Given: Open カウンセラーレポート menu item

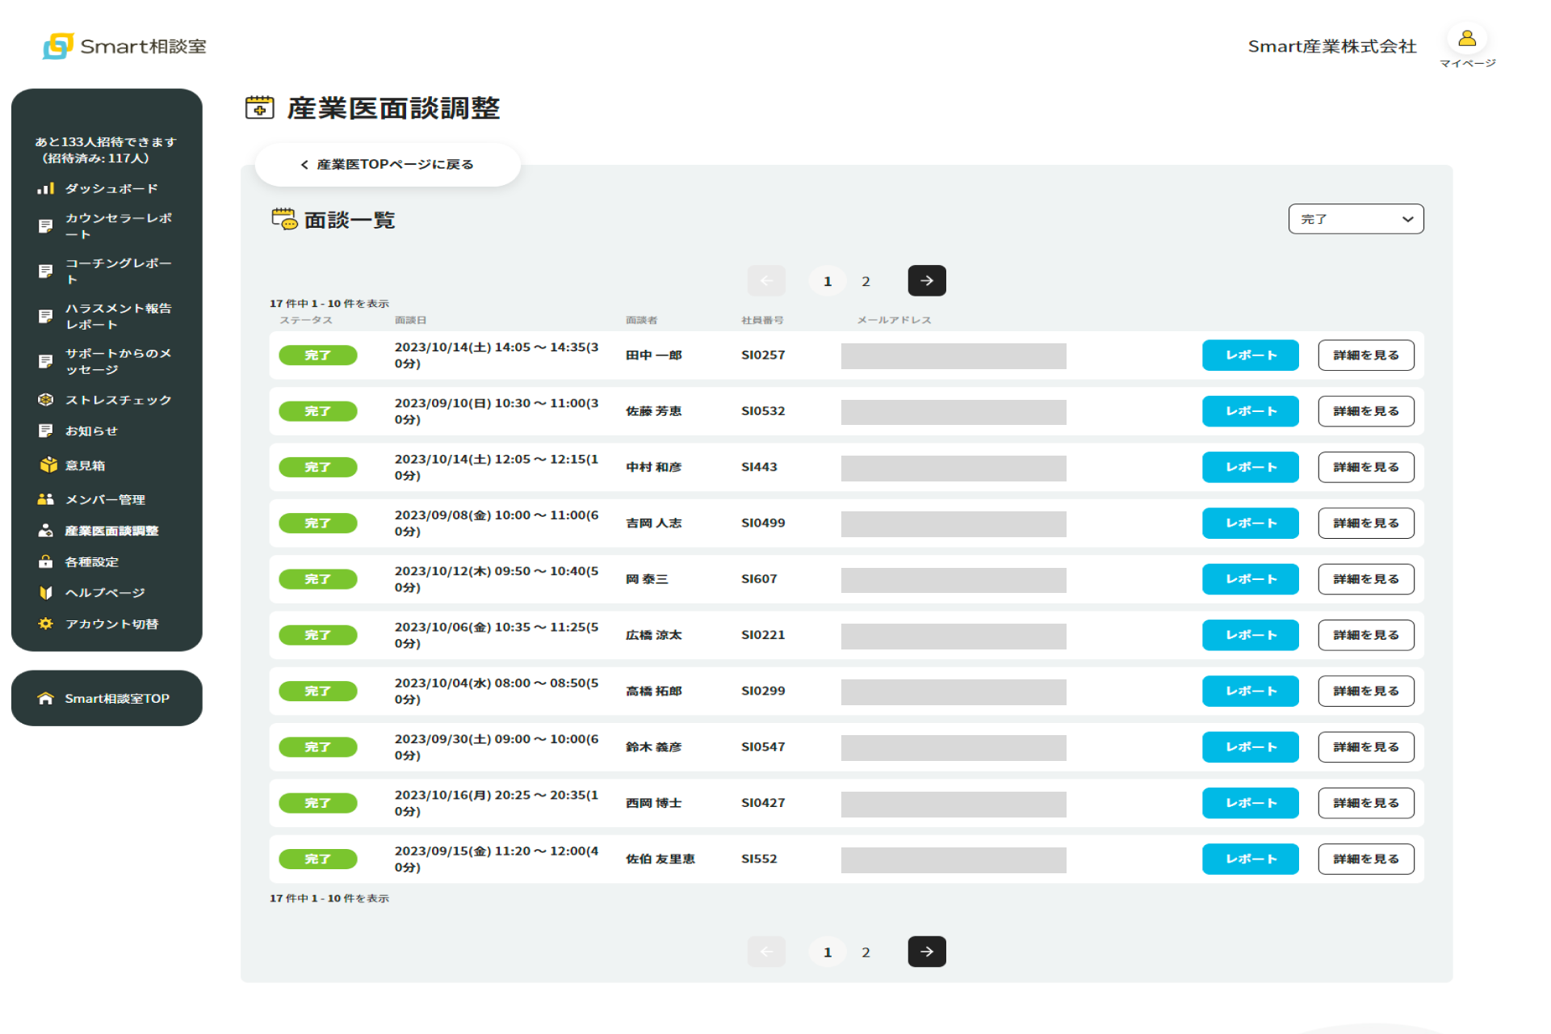Looking at the screenshot, I should [118, 225].
